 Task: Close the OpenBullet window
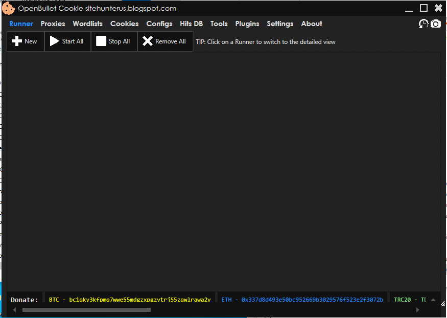[x=438, y=8]
